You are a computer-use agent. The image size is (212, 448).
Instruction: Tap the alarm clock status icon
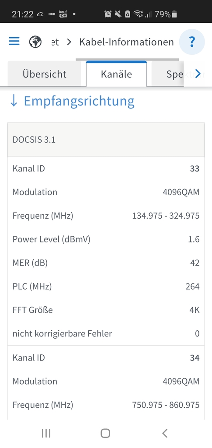pos(108,14)
